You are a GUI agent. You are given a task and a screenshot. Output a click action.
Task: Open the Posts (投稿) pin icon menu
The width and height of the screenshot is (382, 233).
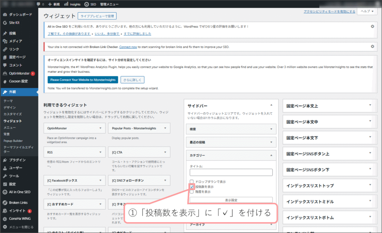(x=5, y=33)
